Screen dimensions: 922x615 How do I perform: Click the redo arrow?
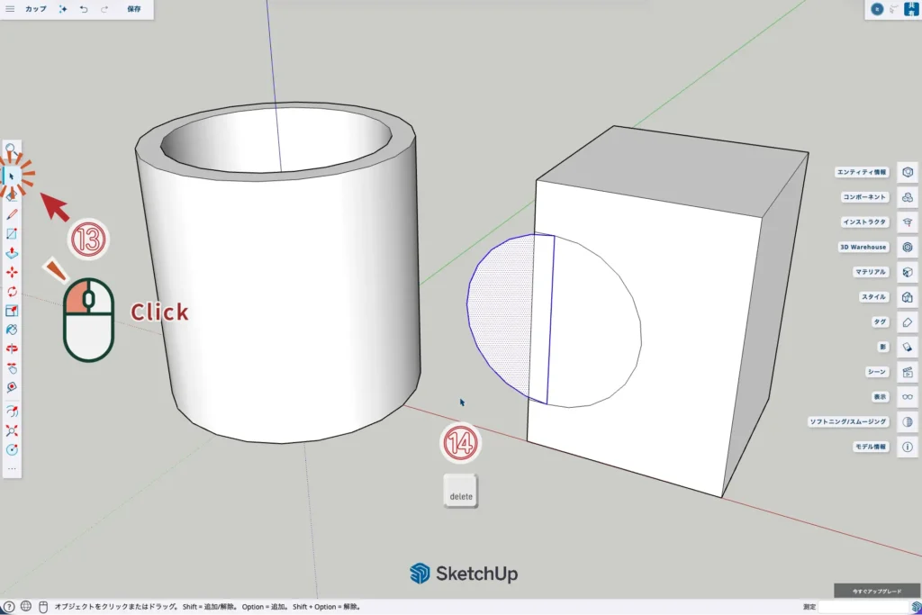tap(104, 9)
